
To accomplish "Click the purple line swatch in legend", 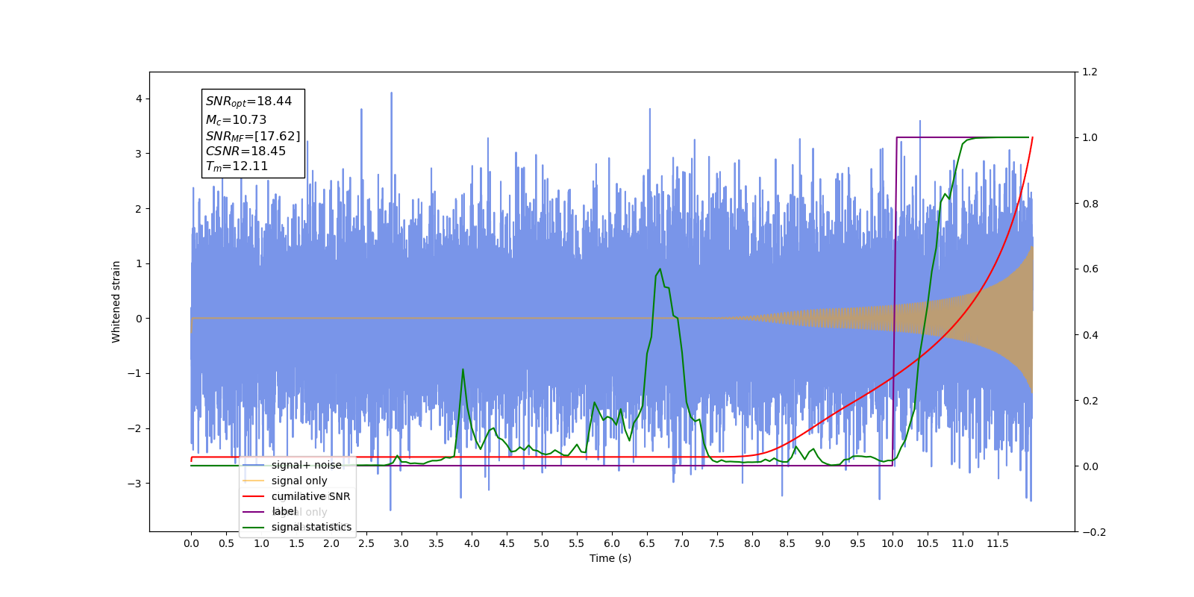I will (254, 512).
